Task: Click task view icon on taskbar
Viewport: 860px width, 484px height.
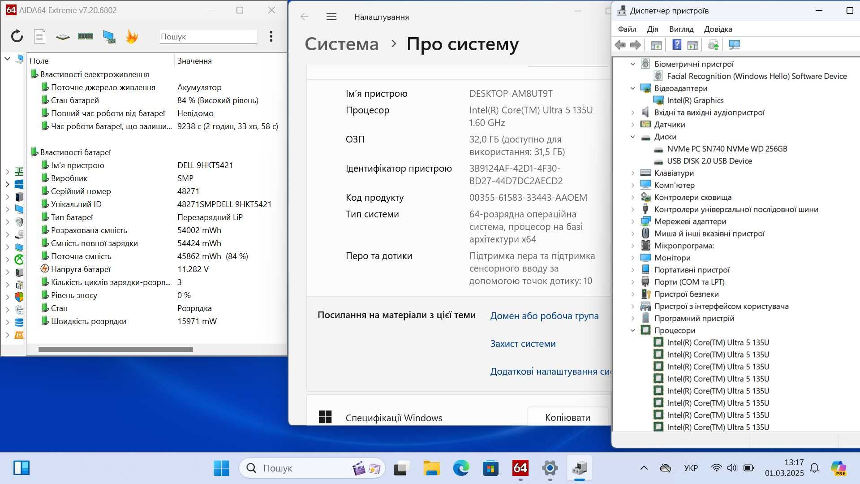Action: pyautogui.click(x=402, y=468)
